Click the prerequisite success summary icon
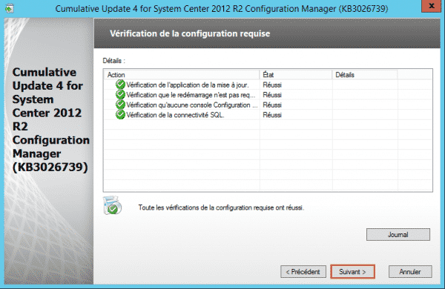Image resolution: width=445 pixels, height=289 pixels. 113,205
